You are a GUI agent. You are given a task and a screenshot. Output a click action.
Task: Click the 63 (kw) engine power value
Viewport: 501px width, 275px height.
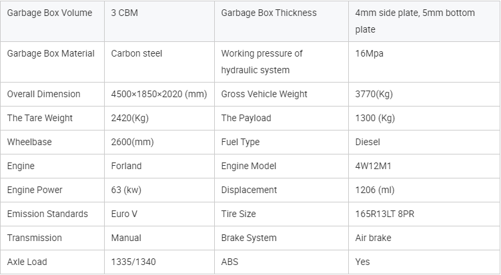point(126,190)
